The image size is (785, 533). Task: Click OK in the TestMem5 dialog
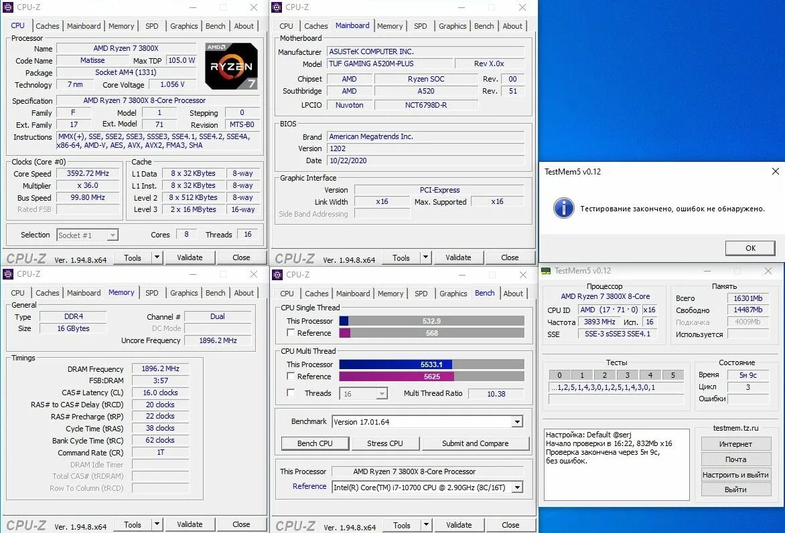pos(750,248)
